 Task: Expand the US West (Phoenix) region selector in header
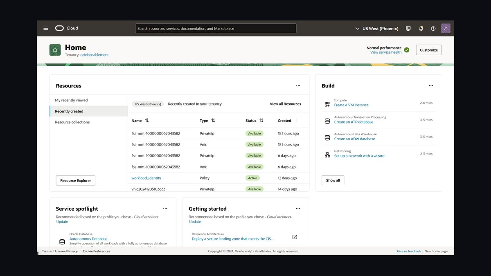click(x=377, y=29)
